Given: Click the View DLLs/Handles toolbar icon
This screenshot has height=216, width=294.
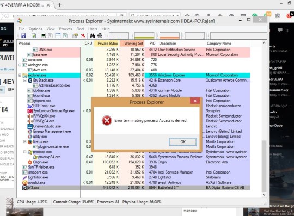Looking at the screenshot, I should click(65, 35).
